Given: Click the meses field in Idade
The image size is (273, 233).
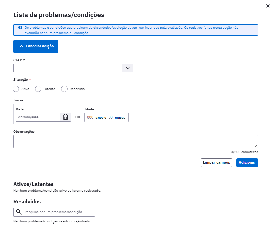Looking at the screenshot, I should 111,118.
